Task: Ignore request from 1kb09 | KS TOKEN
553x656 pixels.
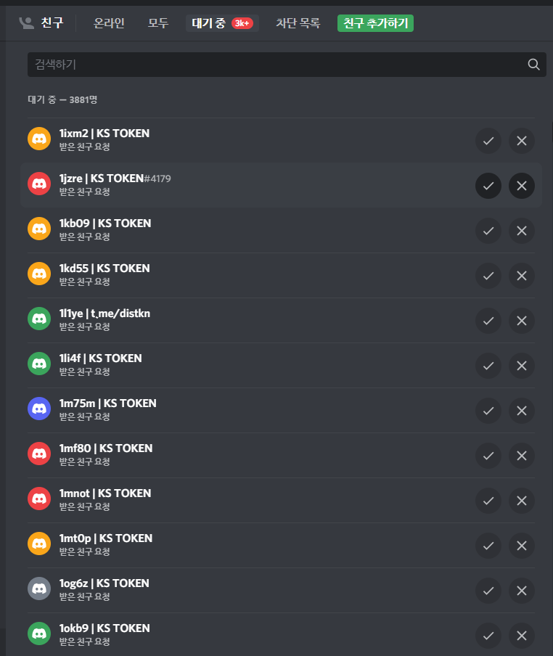Action: tap(521, 231)
